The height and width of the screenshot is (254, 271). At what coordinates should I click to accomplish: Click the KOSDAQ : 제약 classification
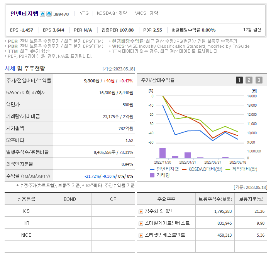pyautogui.click(x=112, y=13)
